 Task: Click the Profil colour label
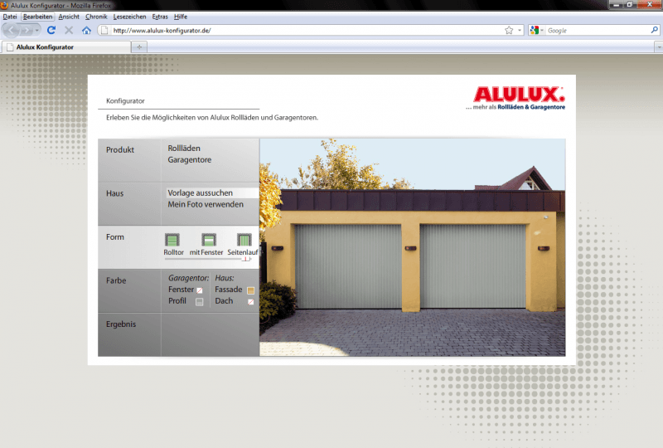[177, 300]
